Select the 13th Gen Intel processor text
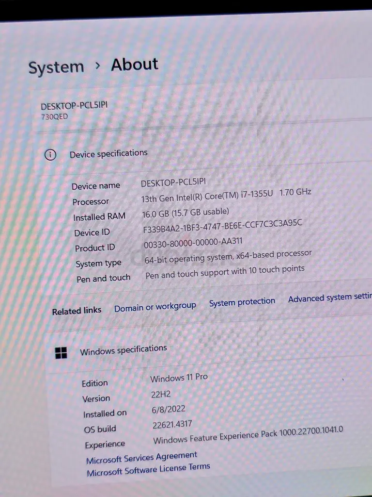The height and width of the screenshot is (497, 372). [x=226, y=196]
